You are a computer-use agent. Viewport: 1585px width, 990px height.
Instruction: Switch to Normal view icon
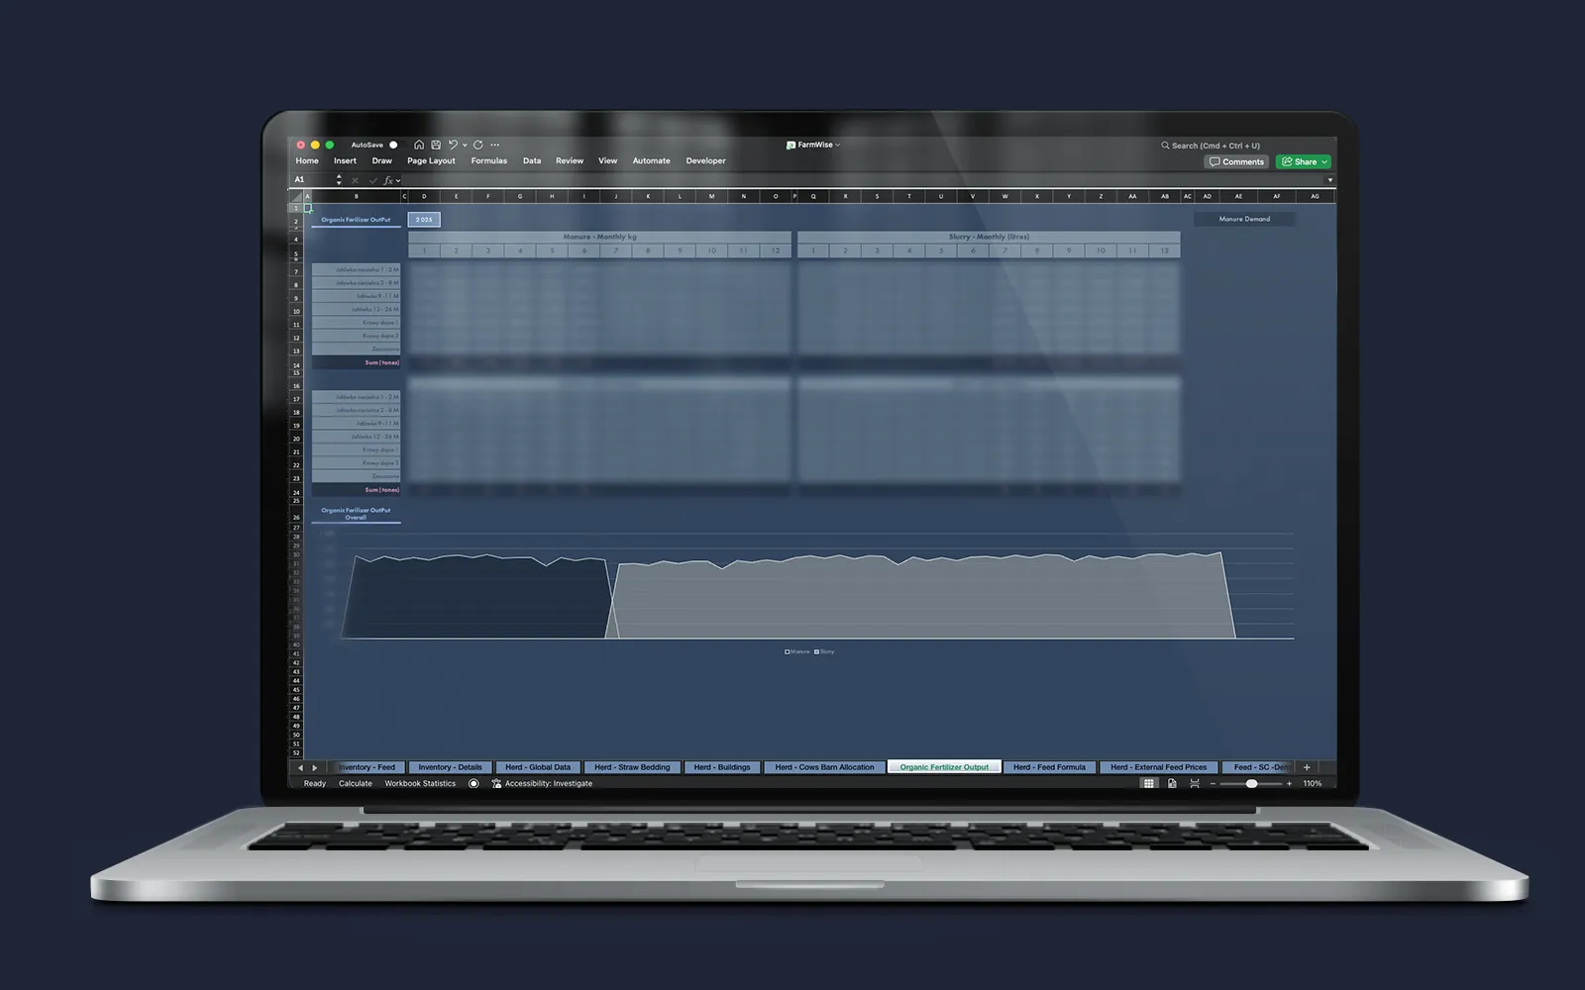[1149, 783]
